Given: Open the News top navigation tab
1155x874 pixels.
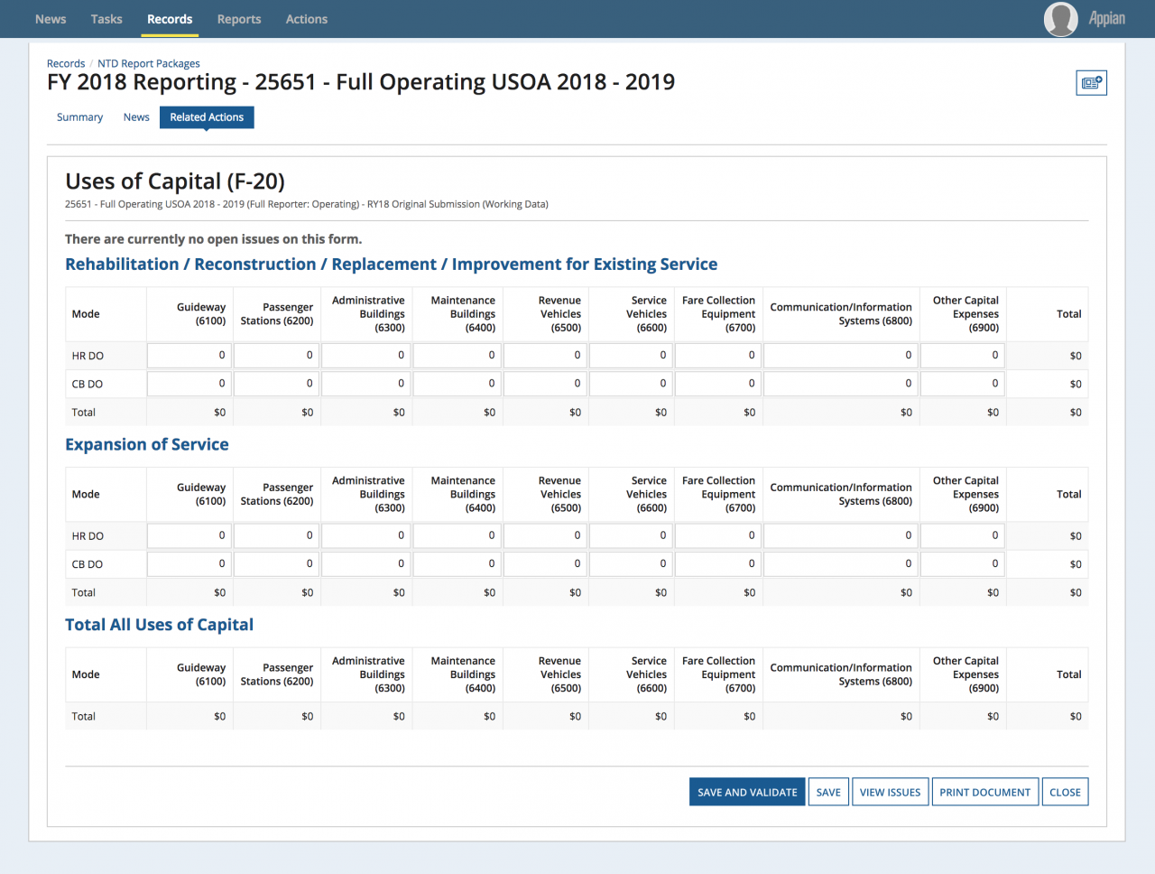Looking at the screenshot, I should pyautogui.click(x=51, y=19).
